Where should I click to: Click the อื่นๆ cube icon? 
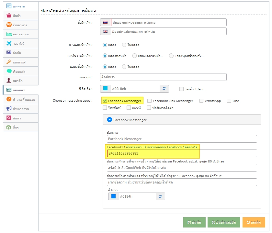[9, 127]
